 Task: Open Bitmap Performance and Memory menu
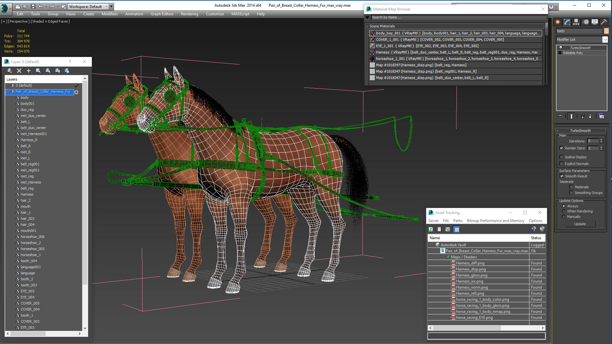[x=495, y=221]
